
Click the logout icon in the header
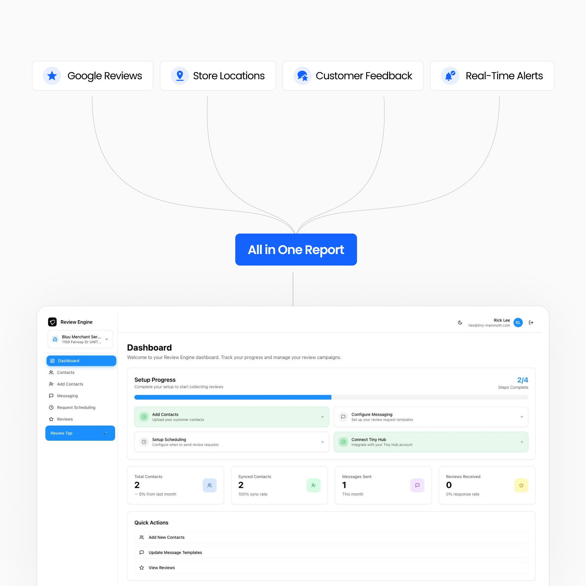531,323
